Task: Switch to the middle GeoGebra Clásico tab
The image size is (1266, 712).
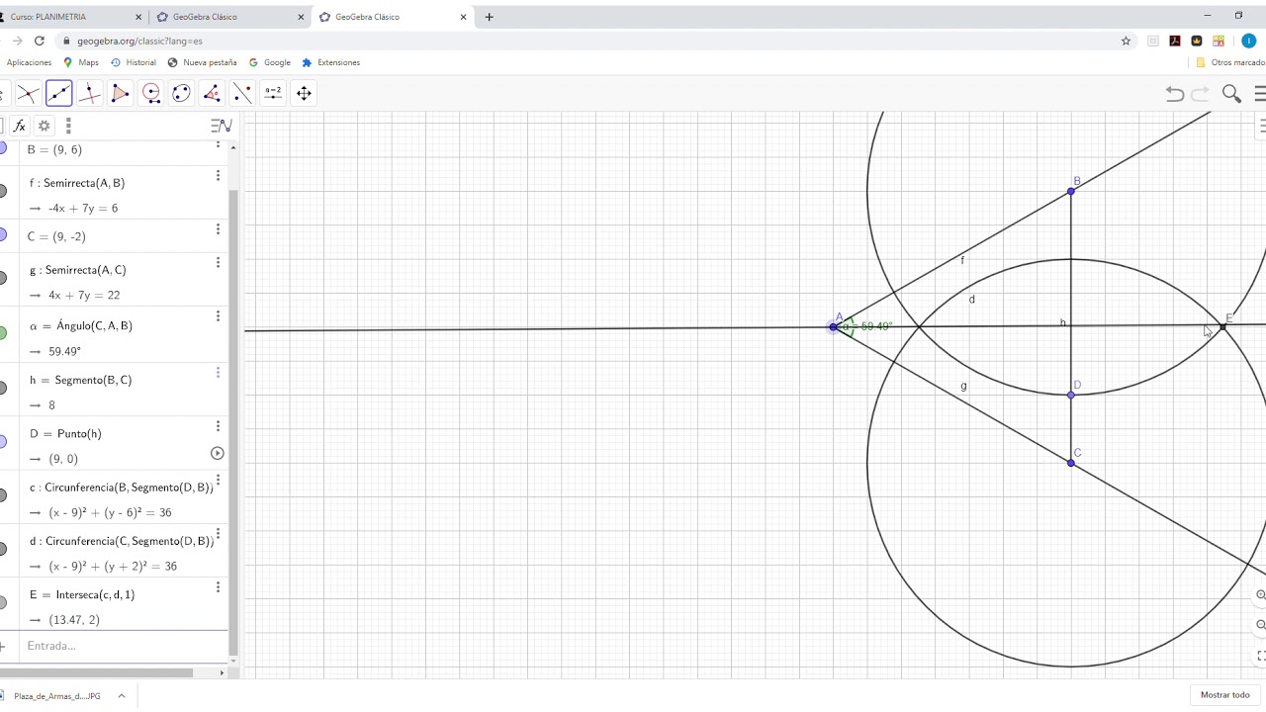Action: coord(231,17)
